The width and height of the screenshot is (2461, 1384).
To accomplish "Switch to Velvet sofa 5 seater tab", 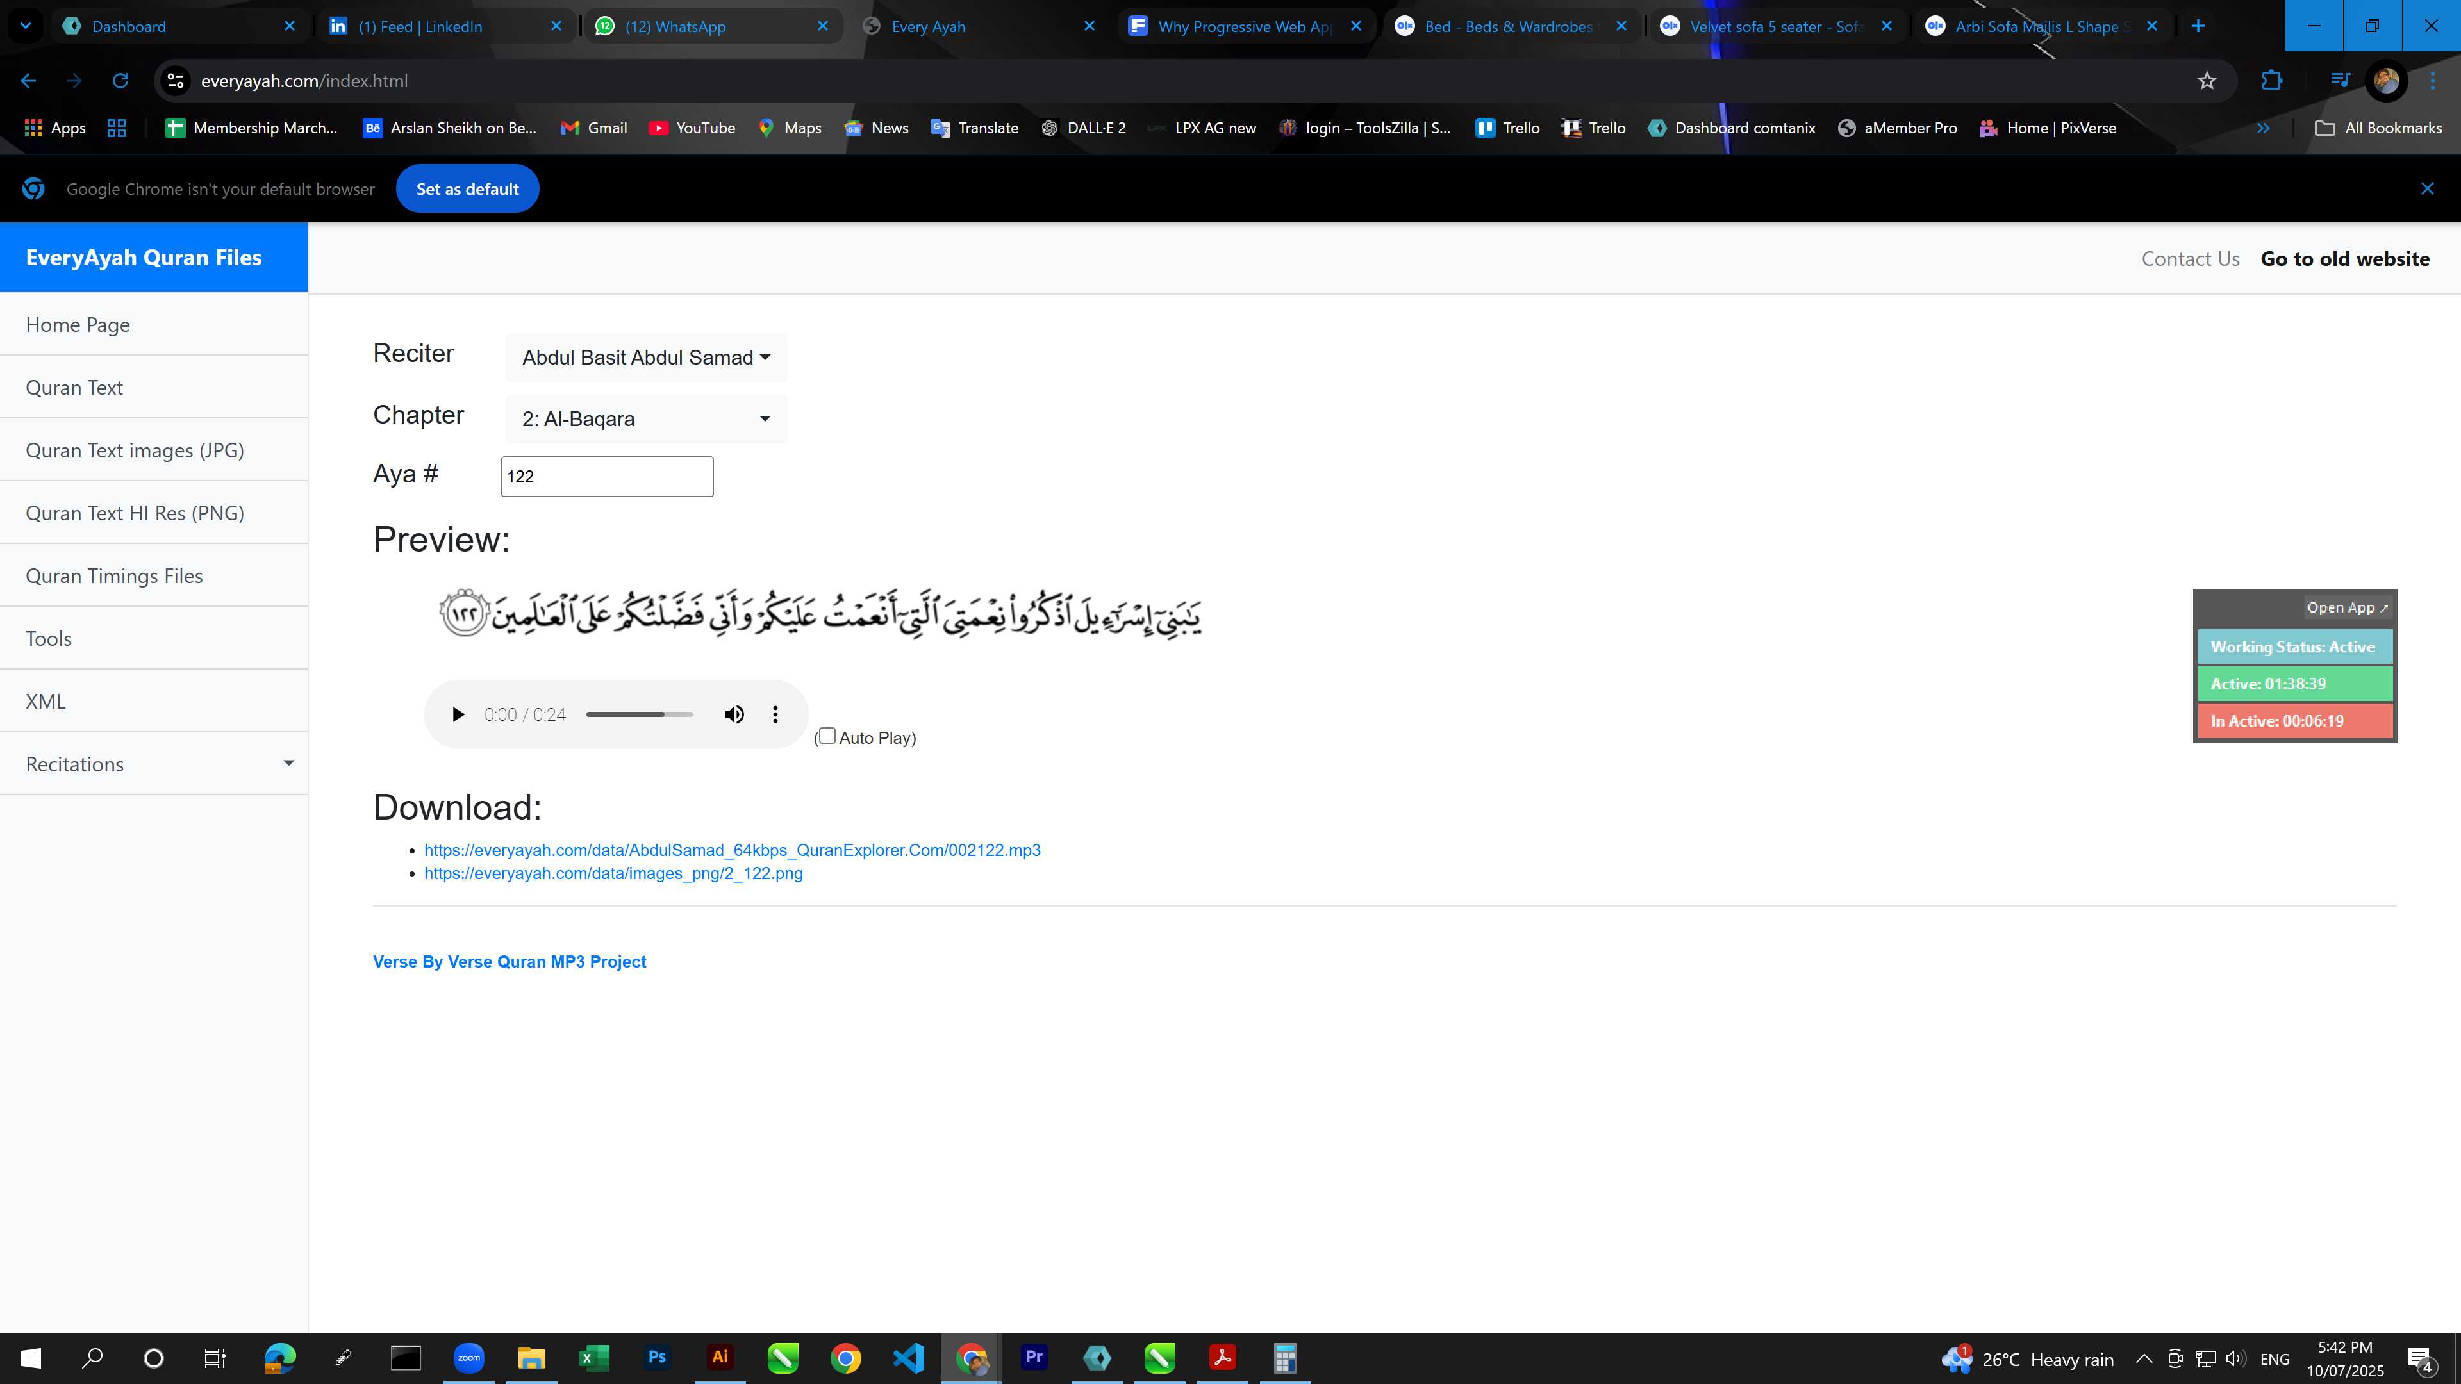I will click(x=1777, y=26).
